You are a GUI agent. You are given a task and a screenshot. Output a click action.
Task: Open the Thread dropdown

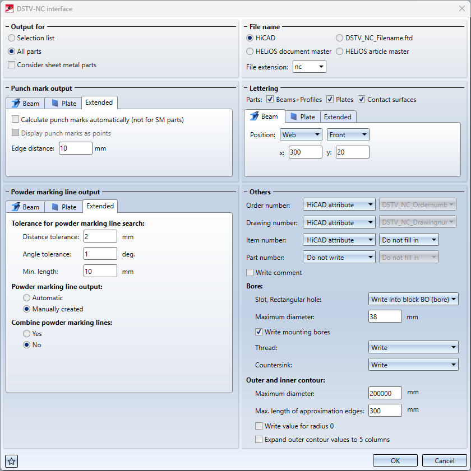(413, 347)
